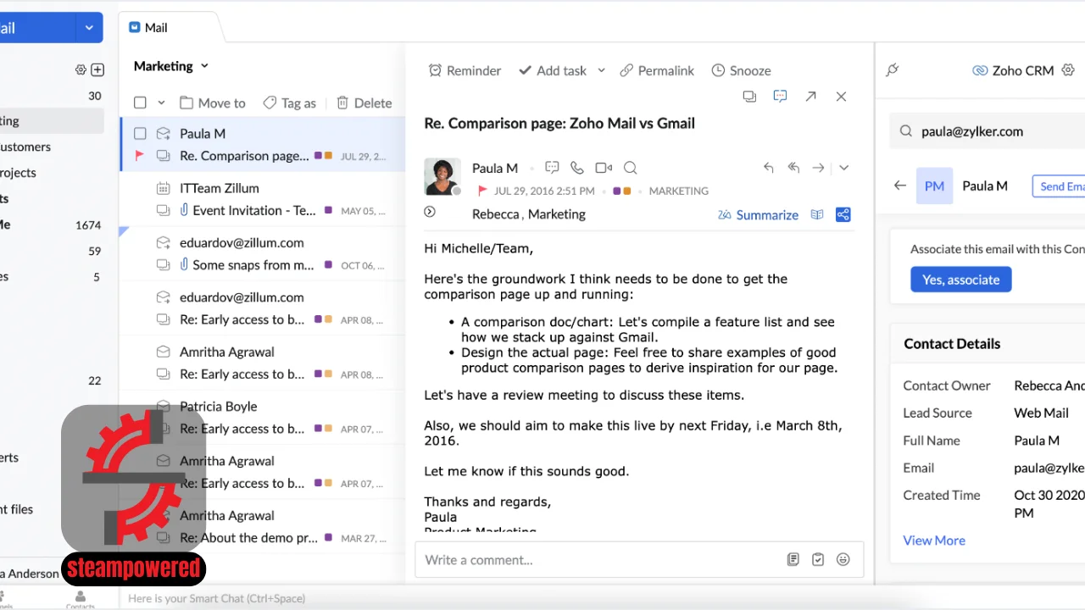The height and width of the screenshot is (610, 1085).
Task: Open new mail dropdown arrow
Action: pyautogui.click(x=89, y=27)
